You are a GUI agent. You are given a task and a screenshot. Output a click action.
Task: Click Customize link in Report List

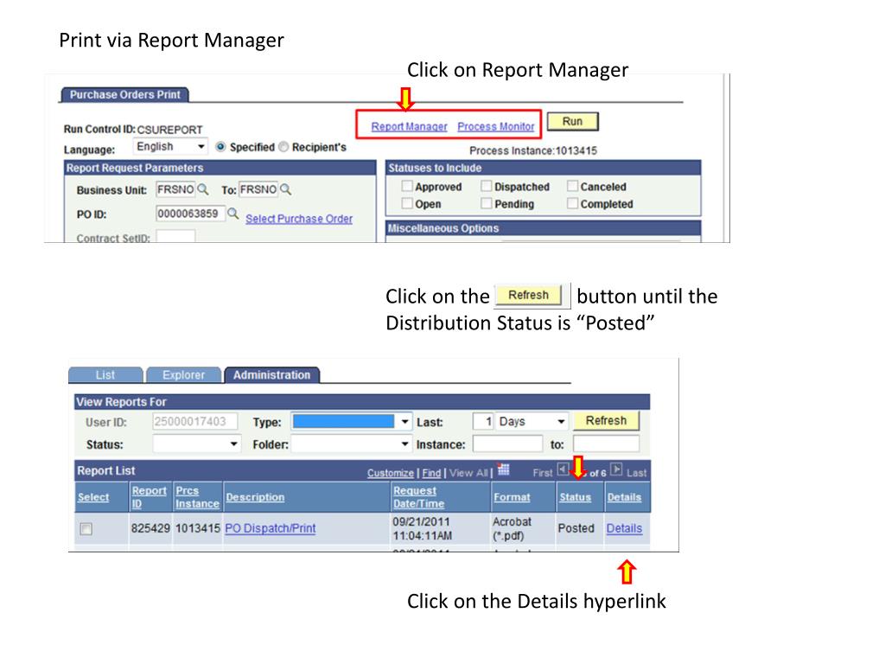click(x=390, y=473)
